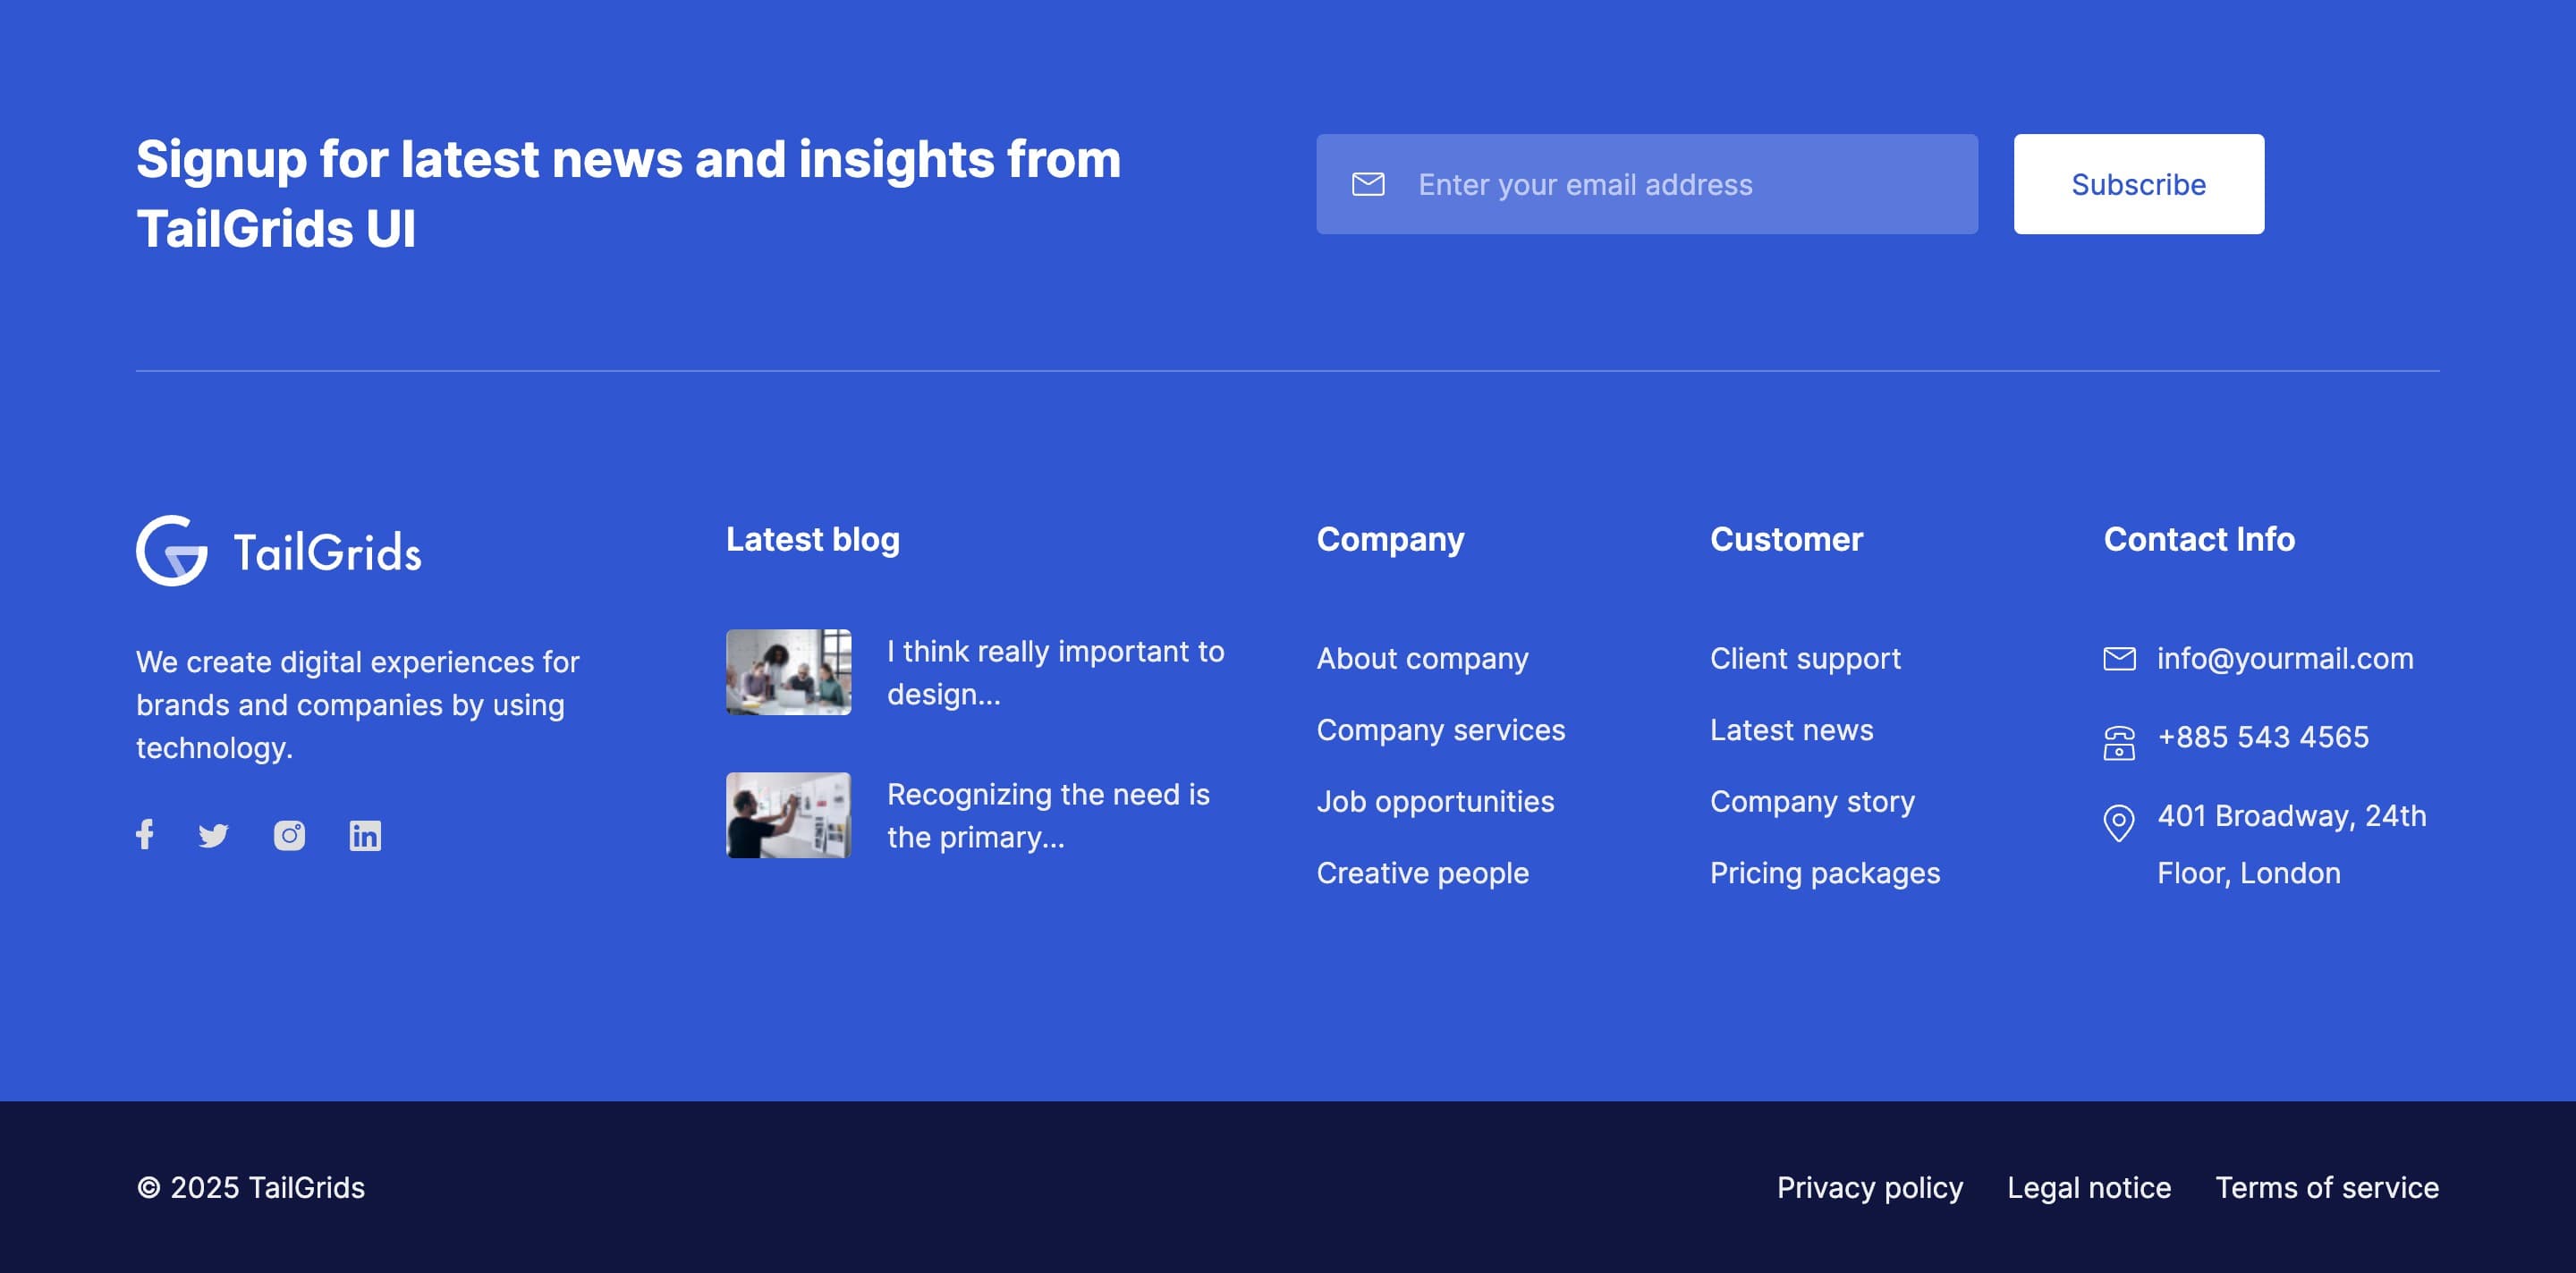This screenshot has height=1273, width=2576.
Task: Click the Privacy policy link
Action: [1869, 1186]
